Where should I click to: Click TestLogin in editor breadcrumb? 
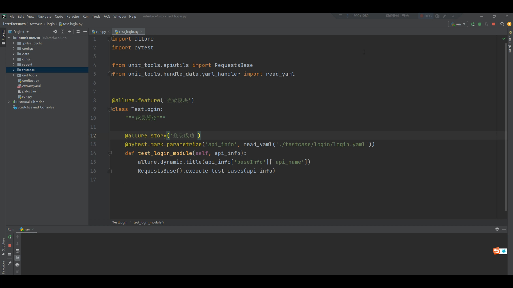(x=120, y=222)
